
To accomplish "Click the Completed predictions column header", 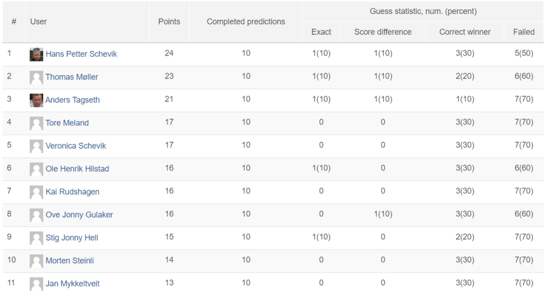I will (246, 21).
